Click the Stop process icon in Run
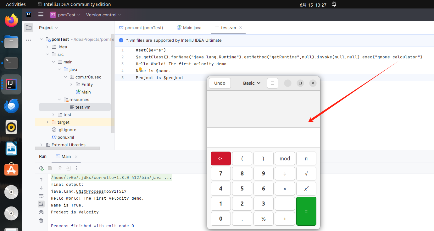The height and width of the screenshot is (231, 434). [50, 168]
